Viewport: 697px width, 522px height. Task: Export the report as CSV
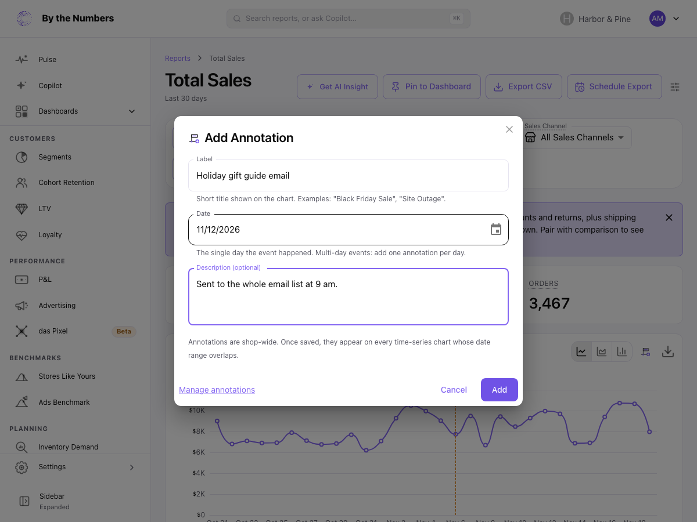[x=523, y=86]
